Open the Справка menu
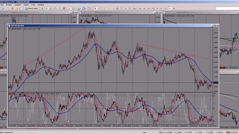 41,5
